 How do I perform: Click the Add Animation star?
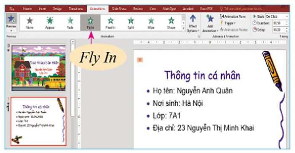[x=210, y=19]
